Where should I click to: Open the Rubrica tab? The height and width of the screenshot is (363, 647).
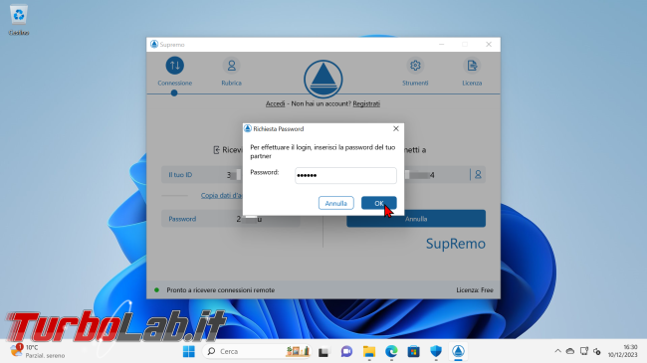pos(231,72)
